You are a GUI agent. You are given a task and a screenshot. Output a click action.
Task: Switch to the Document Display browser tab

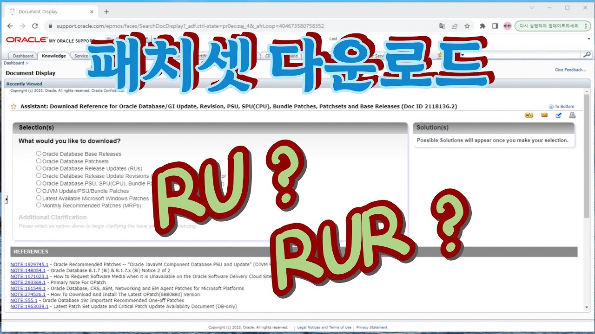click(51, 12)
